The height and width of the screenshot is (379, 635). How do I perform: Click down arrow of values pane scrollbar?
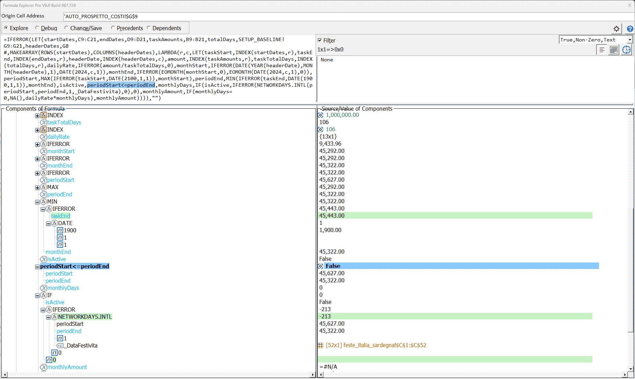[631, 369]
